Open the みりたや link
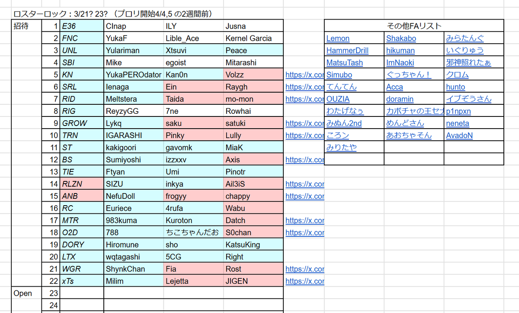519x313 pixels. click(342, 147)
